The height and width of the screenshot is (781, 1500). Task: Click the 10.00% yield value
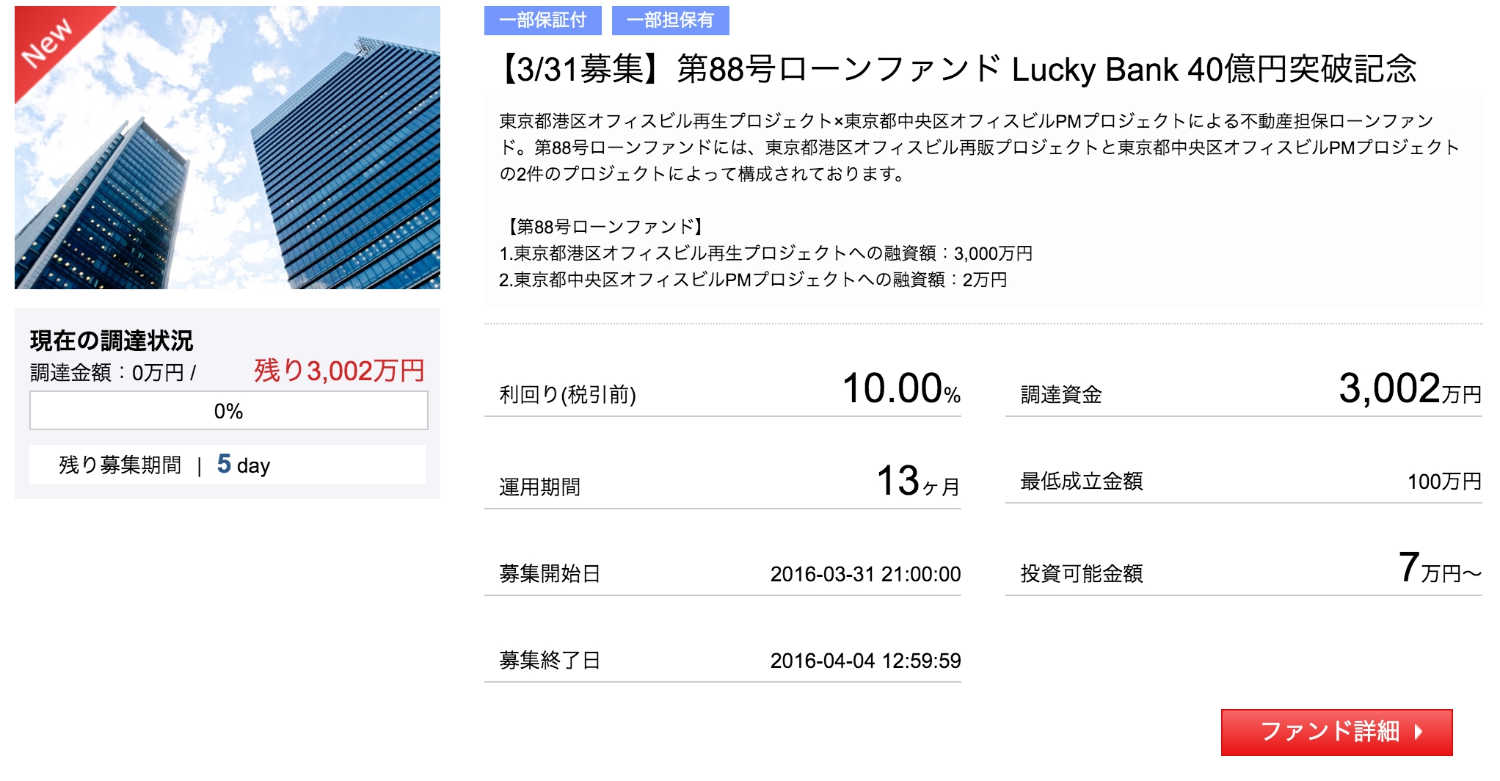point(901,388)
